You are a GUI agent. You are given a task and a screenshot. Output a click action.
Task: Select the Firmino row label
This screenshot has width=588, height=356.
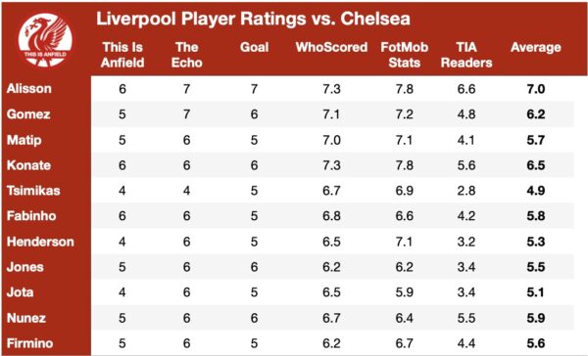click(x=30, y=343)
